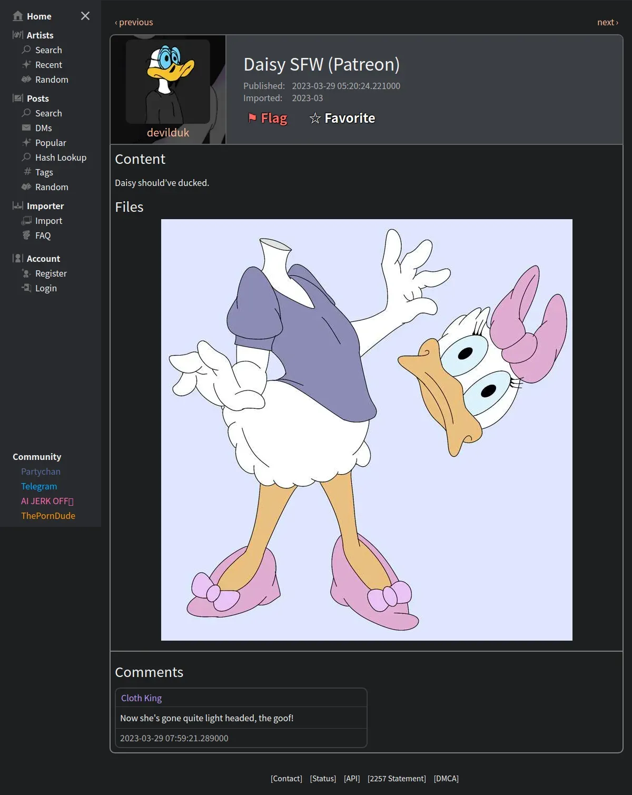
Task: Click post title Daisy SFW (Patreon)
Action: pos(322,64)
